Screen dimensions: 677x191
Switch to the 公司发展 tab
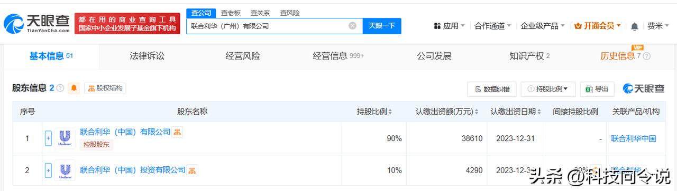434,56
